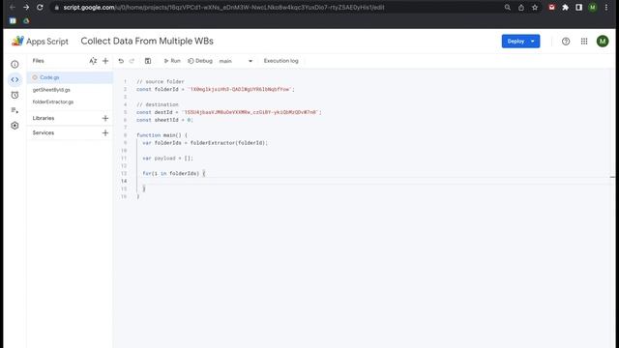
Task: Sort files alphabetically with AZ icon
Action: [93, 61]
